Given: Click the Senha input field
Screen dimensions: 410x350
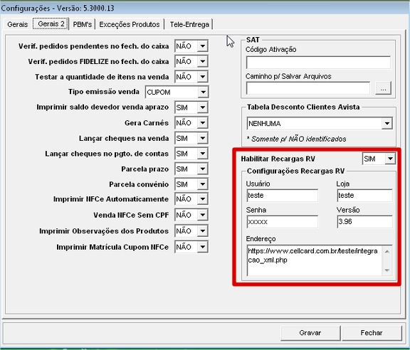Looking at the screenshot, I should pos(283,222).
